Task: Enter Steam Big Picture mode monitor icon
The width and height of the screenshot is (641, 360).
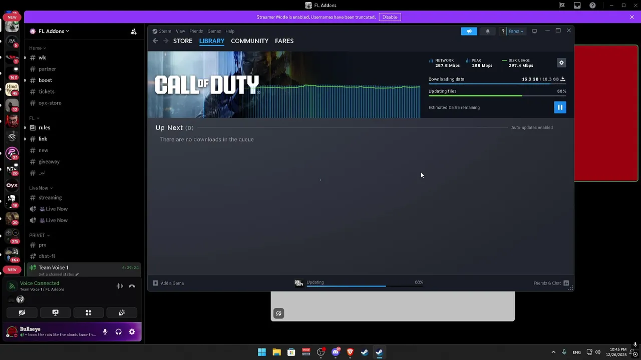Action: pyautogui.click(x=534, y=31)
